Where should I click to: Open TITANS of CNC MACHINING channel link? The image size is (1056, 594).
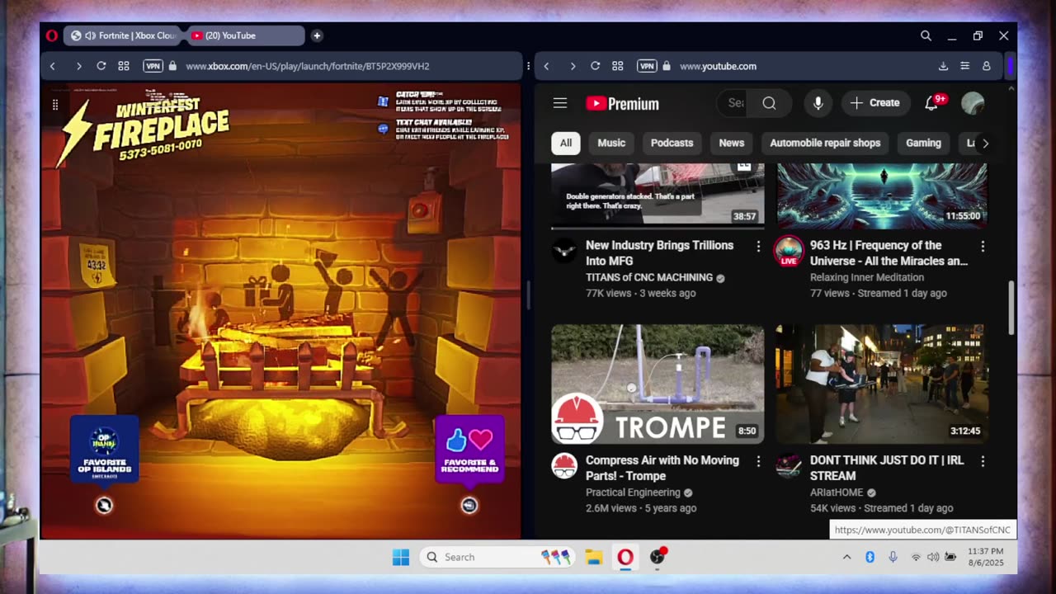[649, 277]
